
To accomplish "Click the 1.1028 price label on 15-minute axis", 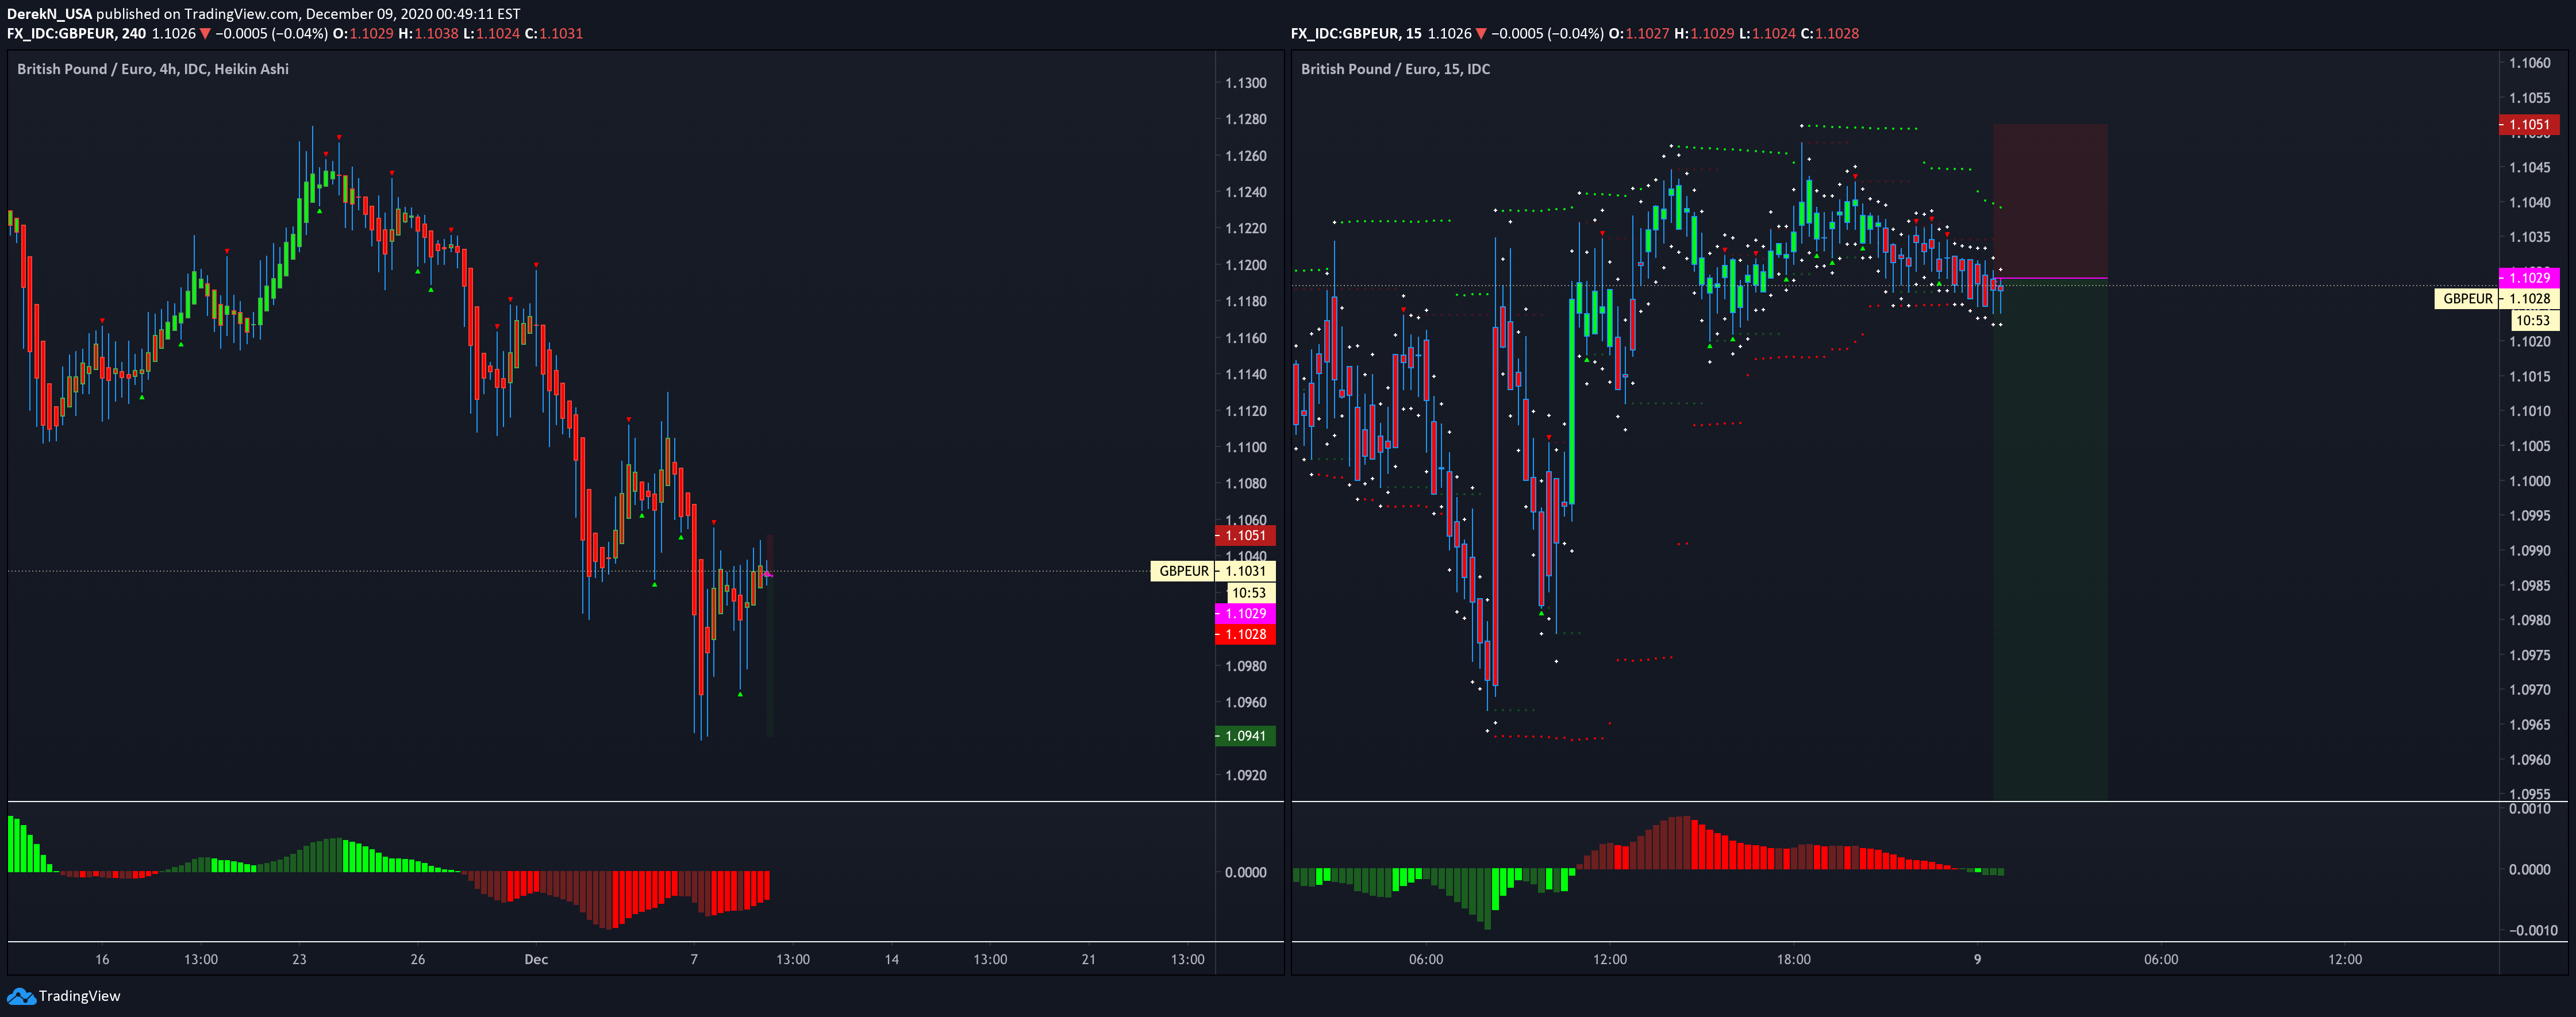I will click(x=2529, y=298).
